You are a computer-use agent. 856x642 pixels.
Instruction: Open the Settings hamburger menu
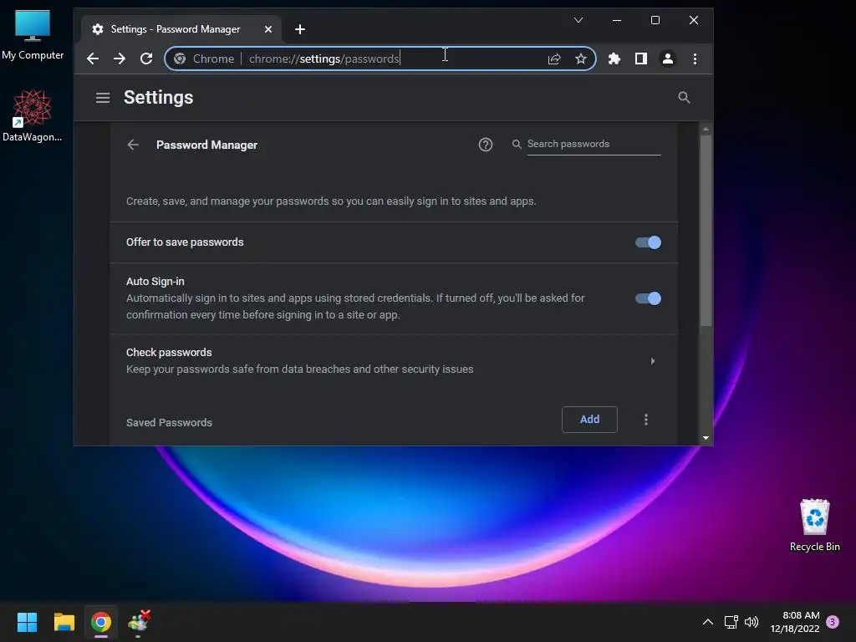pyautogui.click(x=103, y=98)
